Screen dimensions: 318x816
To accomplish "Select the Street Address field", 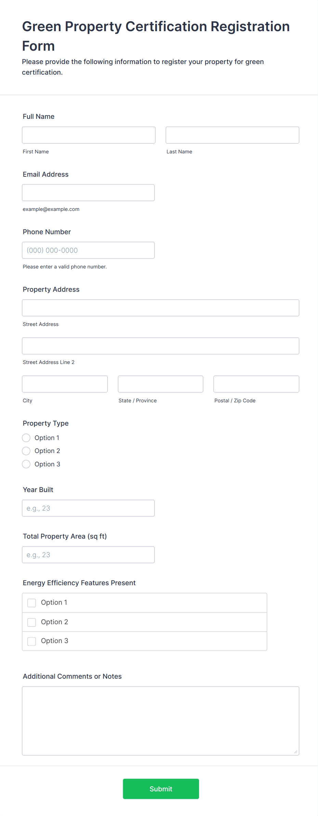I will [x=160, y=307].
